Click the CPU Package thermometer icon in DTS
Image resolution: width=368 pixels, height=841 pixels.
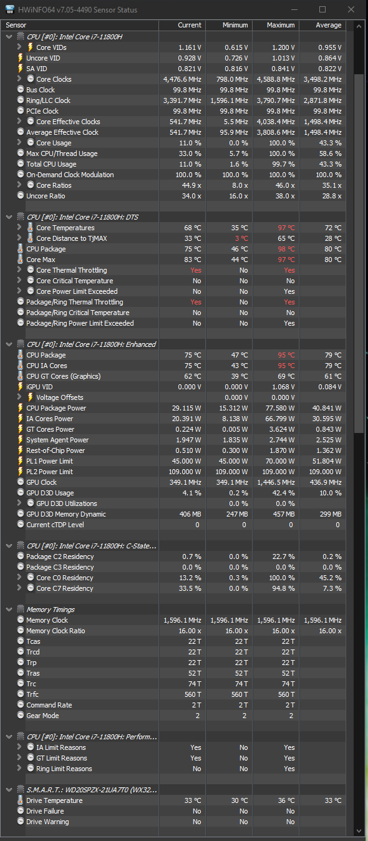[x=21, y=249]
